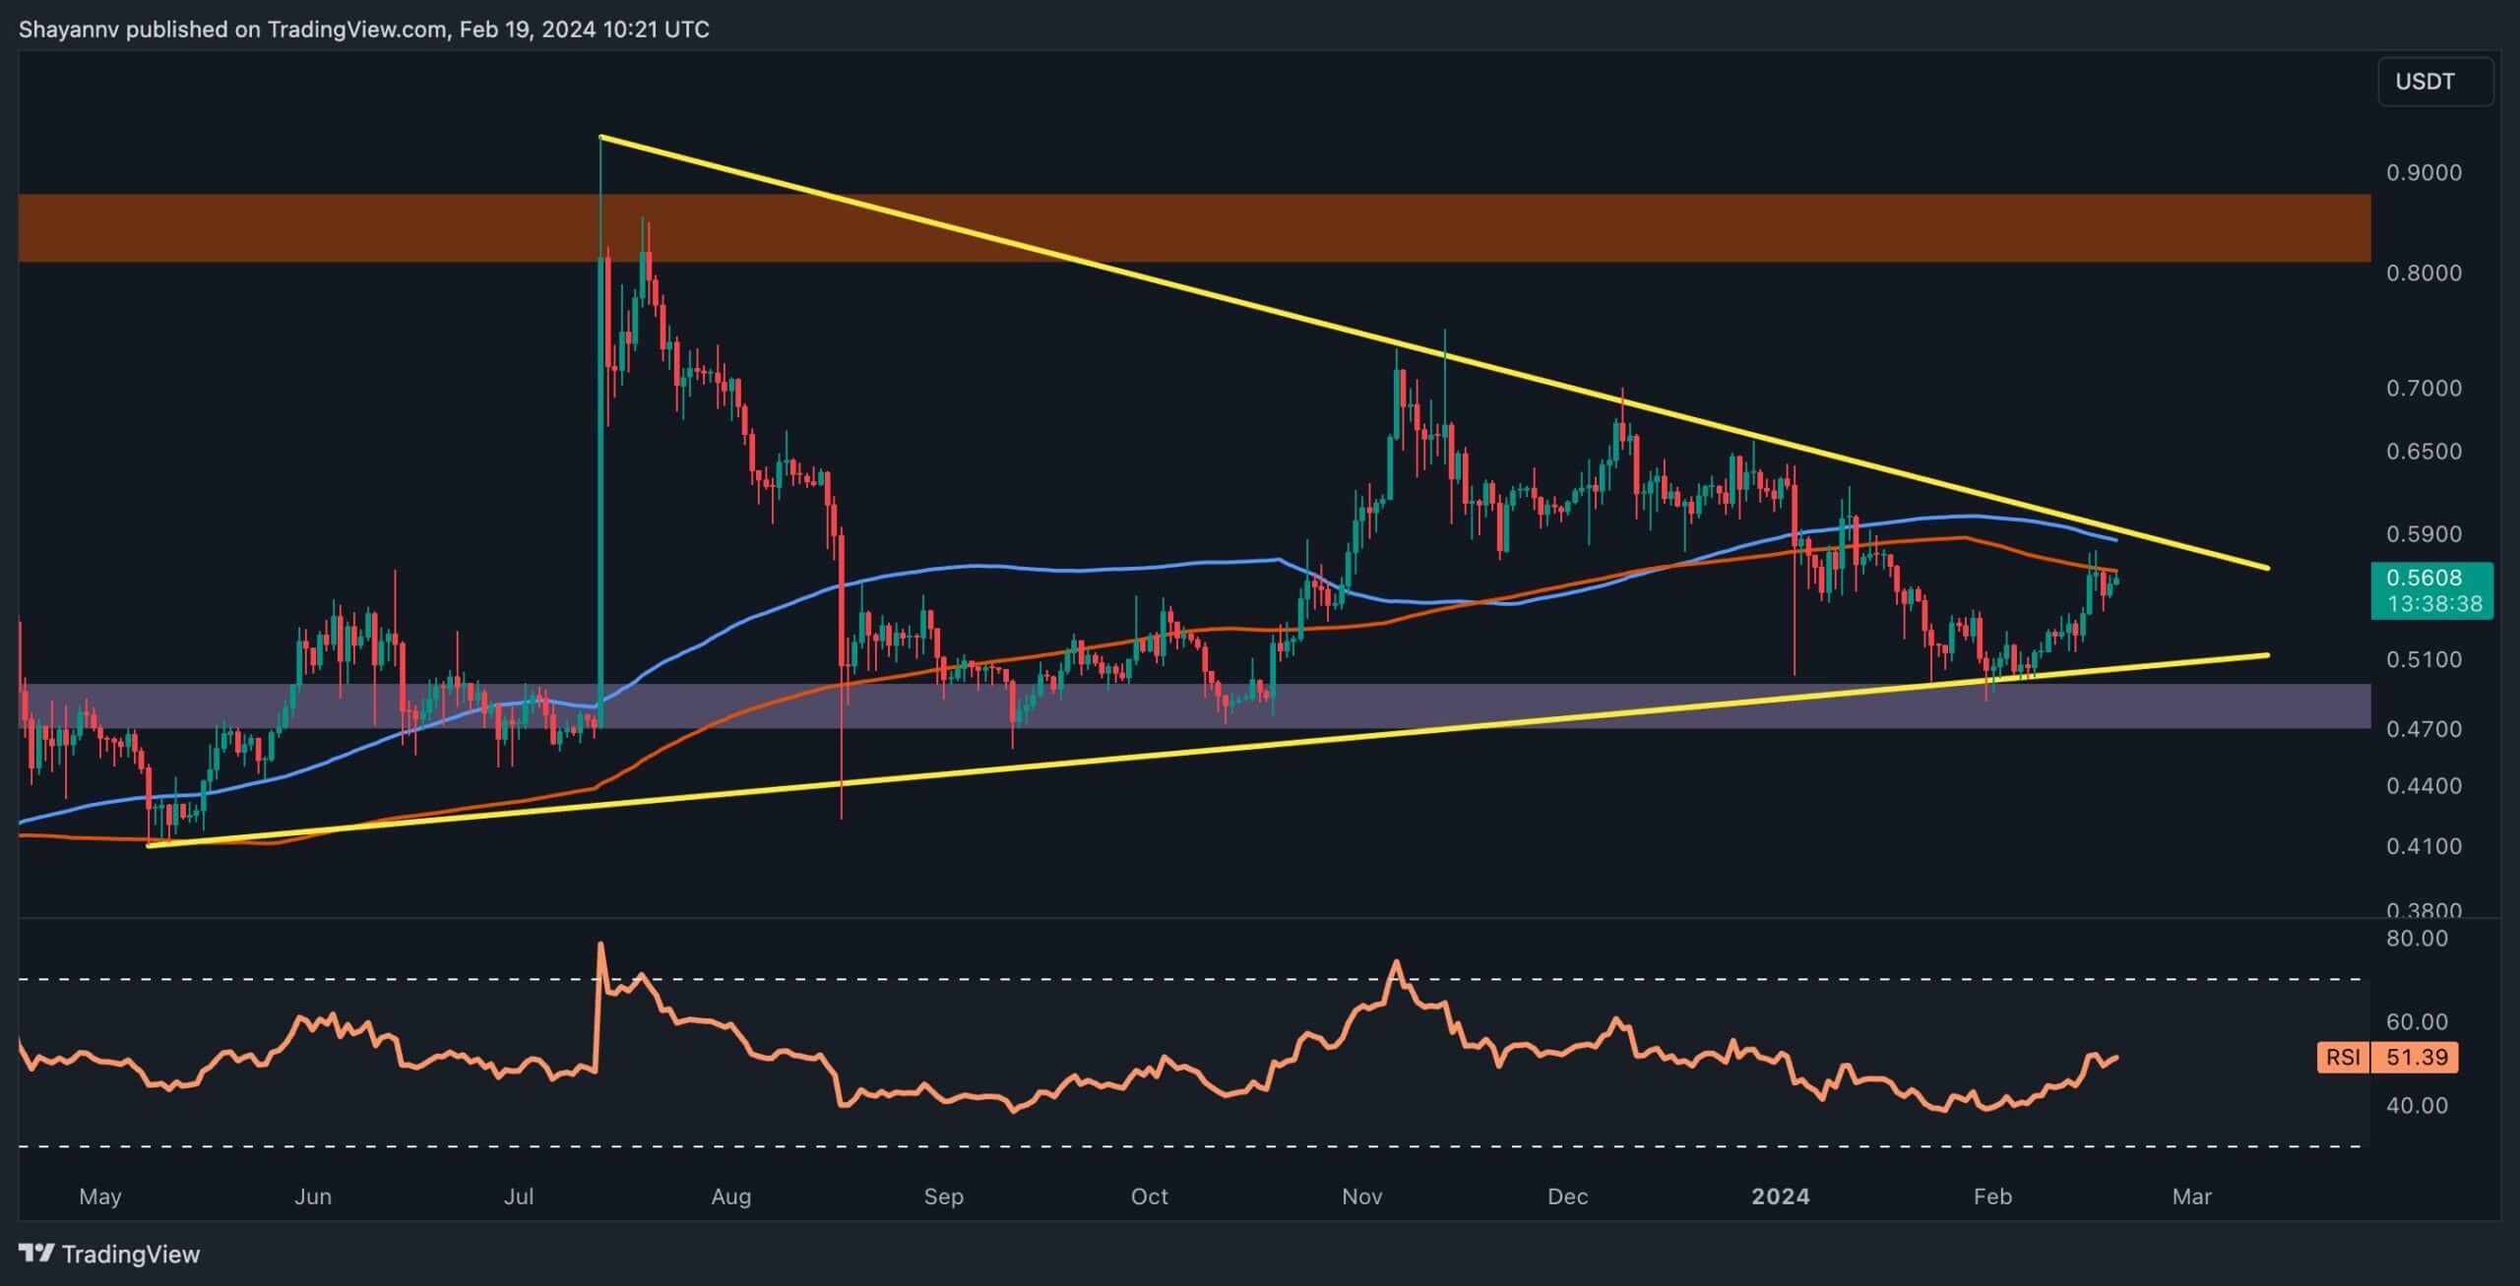
Task: Click the TradingView wordmark text
Action: click(x=130, y=1255)
